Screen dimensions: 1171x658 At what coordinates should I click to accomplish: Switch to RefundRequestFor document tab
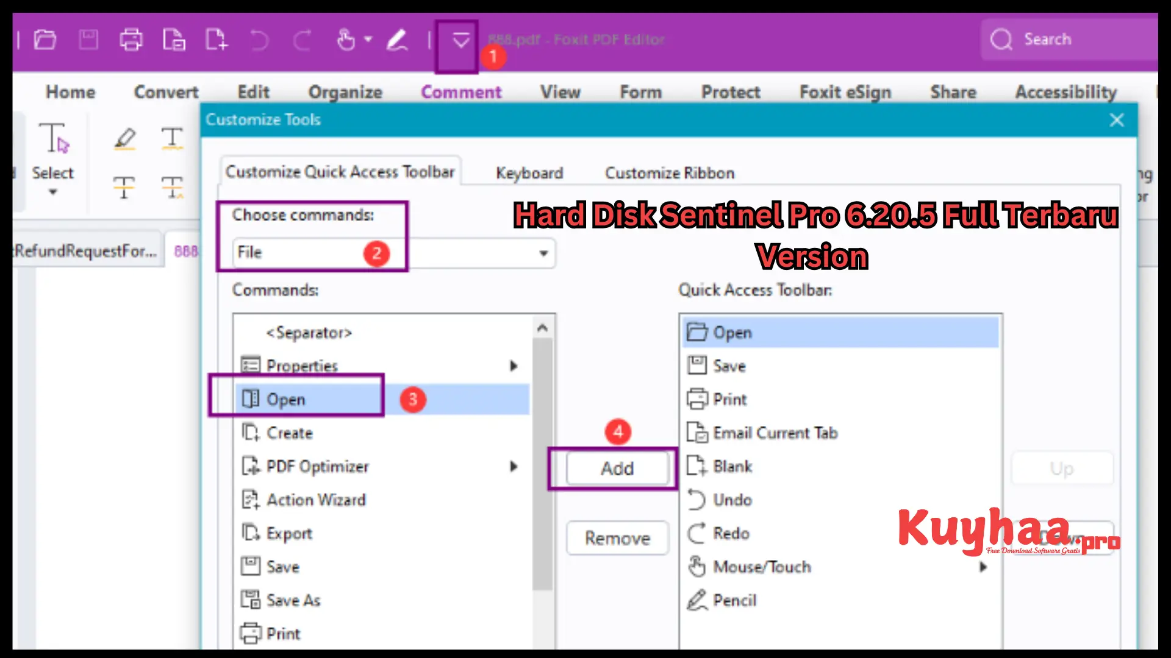tap(86, 250)
